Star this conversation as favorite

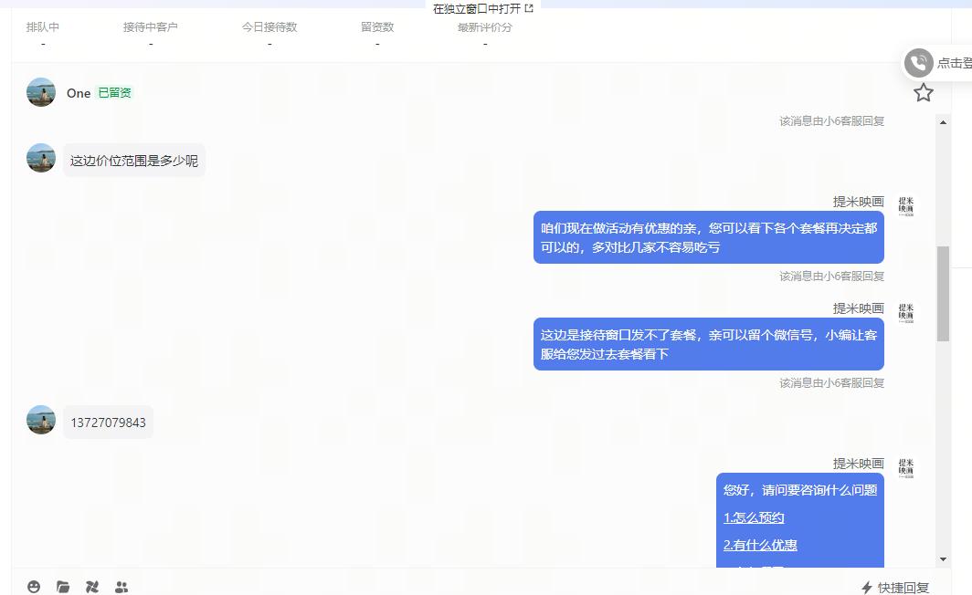coord(923,93)
